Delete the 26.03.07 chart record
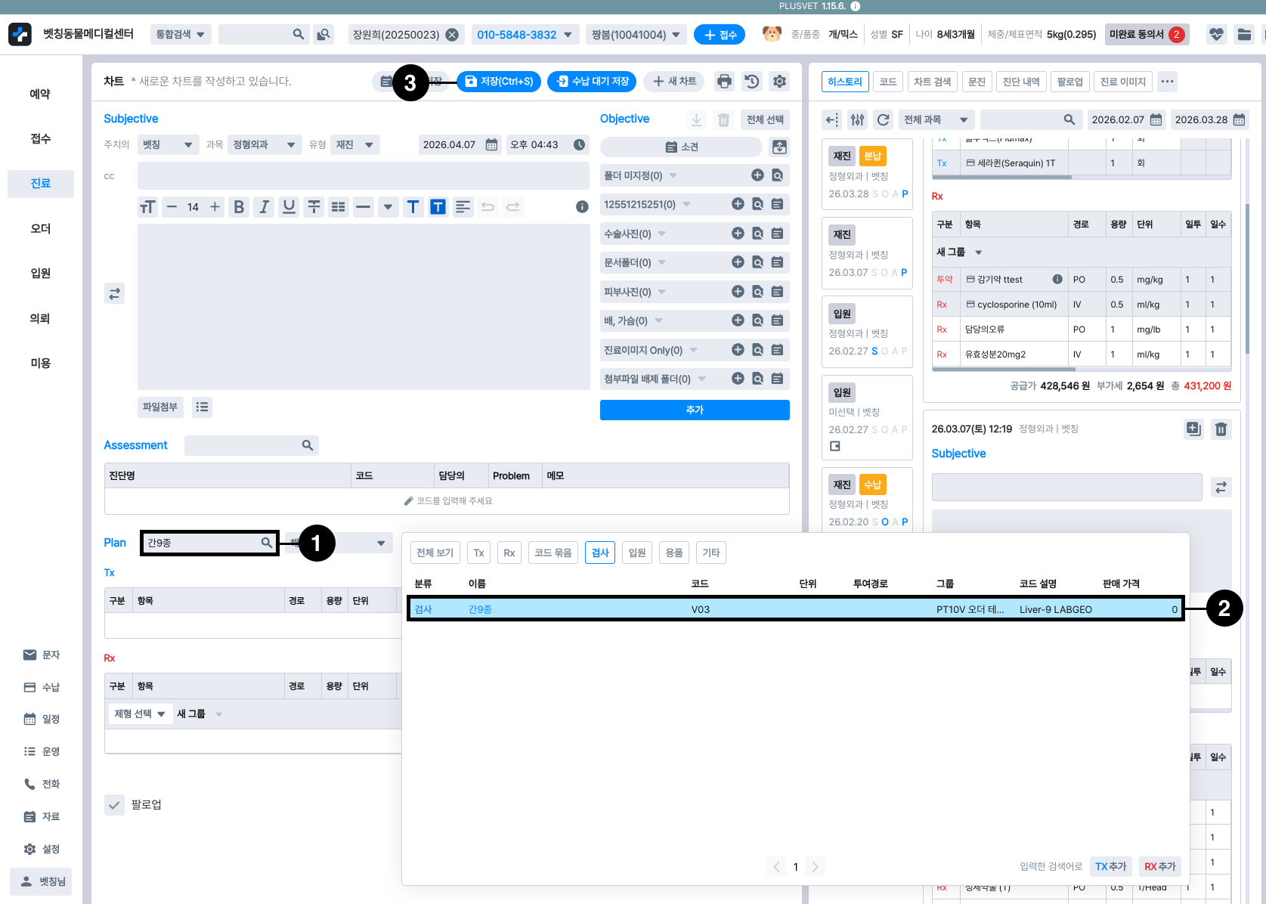Screen dimensions: 1266x904 1221,429
